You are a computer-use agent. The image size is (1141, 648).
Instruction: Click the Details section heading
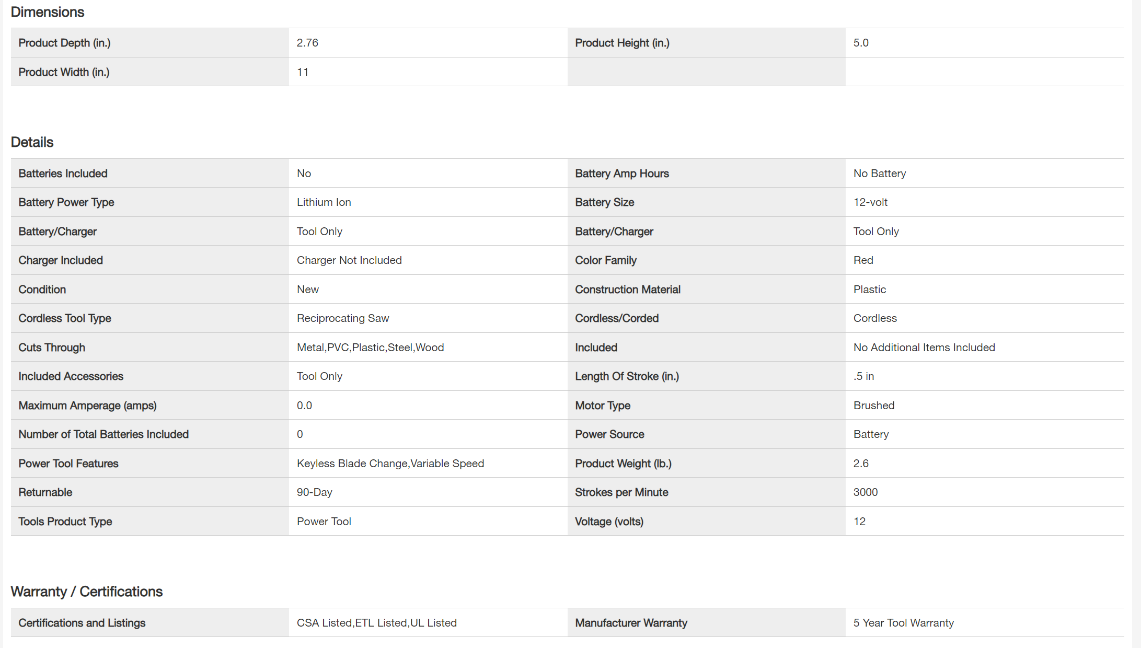32,142
